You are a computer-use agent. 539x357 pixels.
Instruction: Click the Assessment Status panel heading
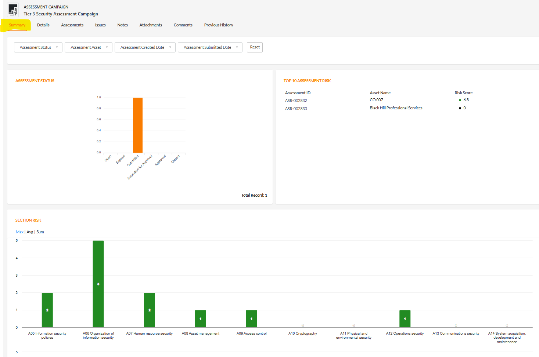[35, 81]
